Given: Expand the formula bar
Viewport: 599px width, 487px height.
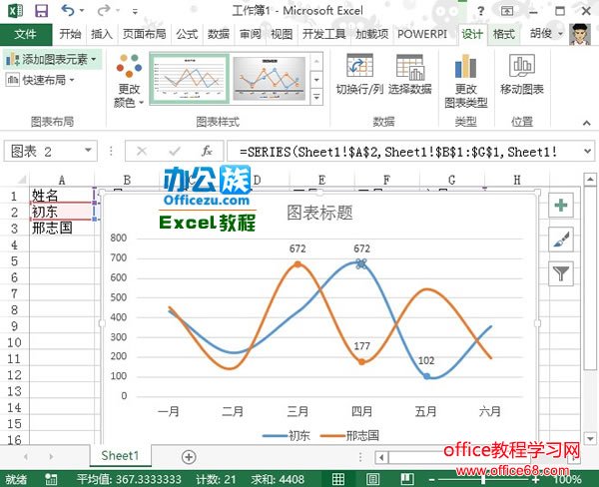Looking at the screenshot, I should (x=588, y=152).
